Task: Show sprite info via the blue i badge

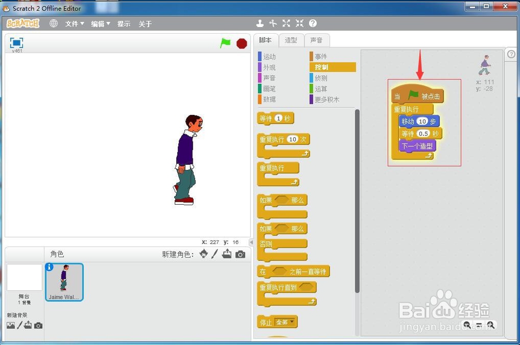Action: [x=49, y=267]
